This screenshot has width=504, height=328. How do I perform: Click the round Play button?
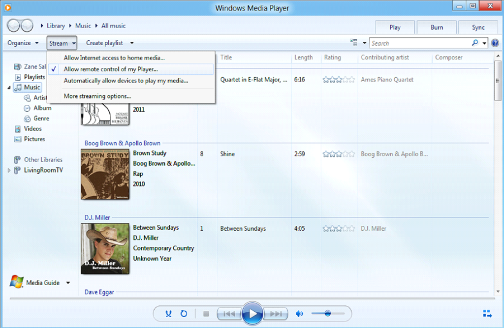pos(252,314)
